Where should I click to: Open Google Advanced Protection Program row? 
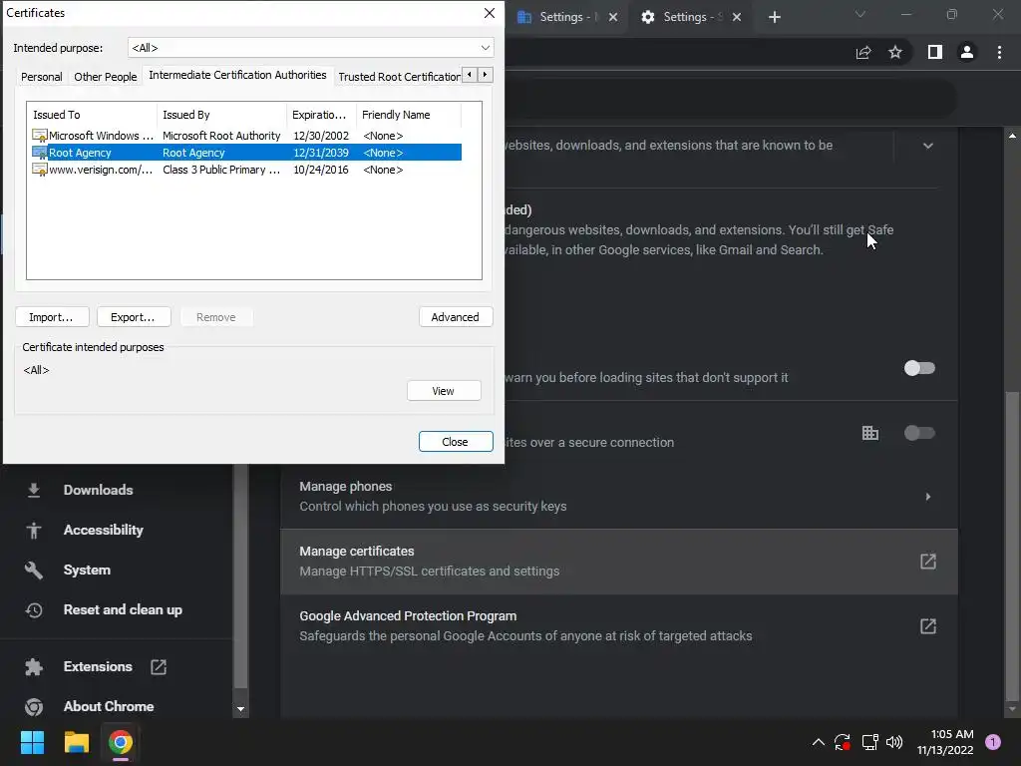pyautogui.click(x=618, y=626)
